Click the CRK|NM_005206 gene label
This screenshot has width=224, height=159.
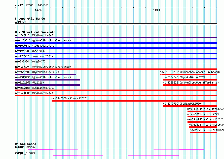pyautogui.click(x=25, y=147)
